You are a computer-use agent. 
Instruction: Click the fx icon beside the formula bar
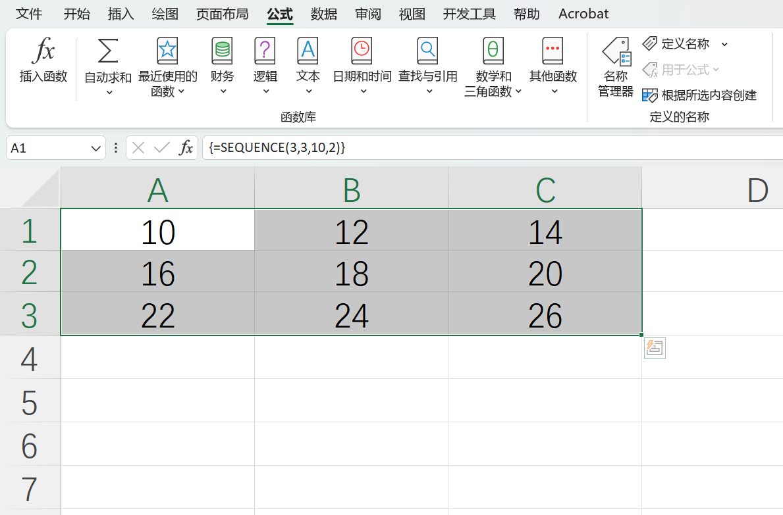(186, 148)
